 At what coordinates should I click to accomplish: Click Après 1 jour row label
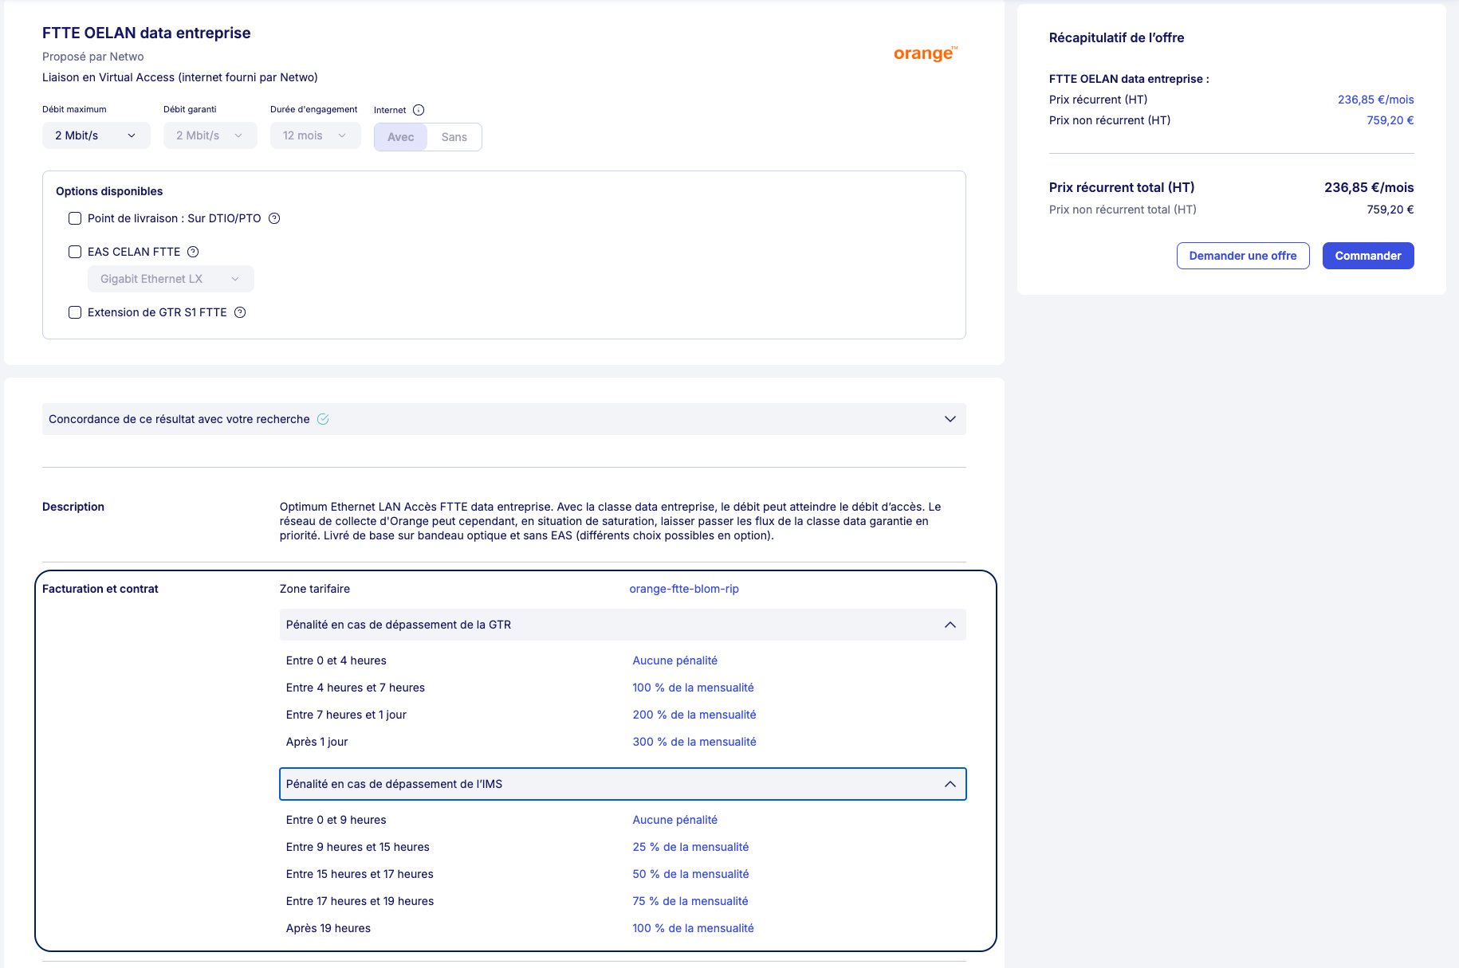[317, 742]
